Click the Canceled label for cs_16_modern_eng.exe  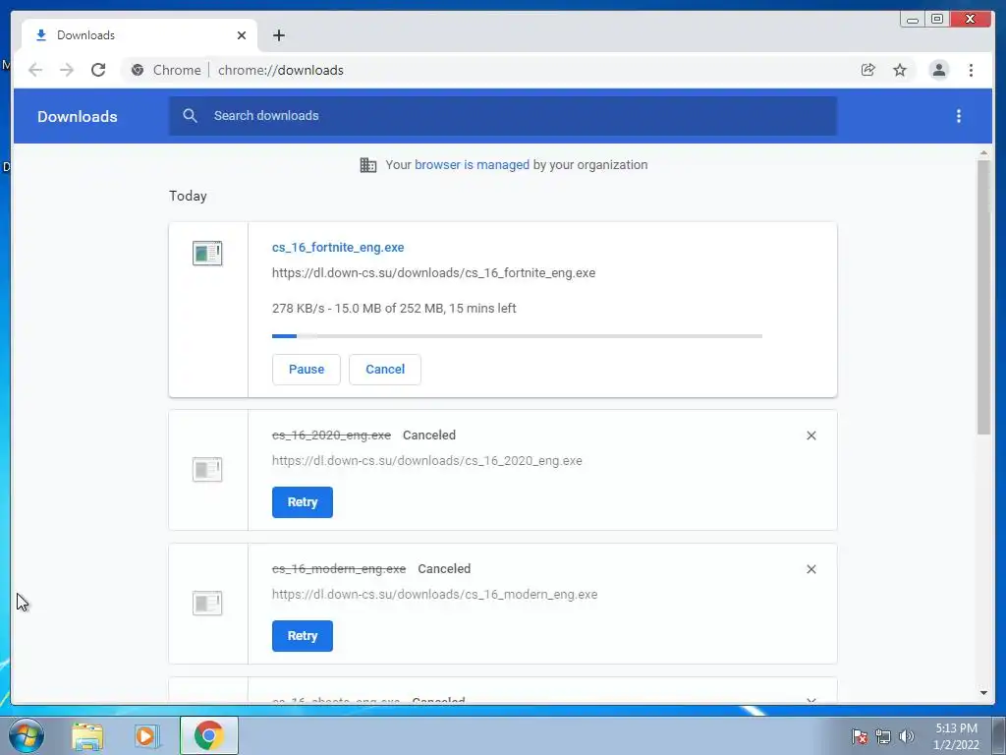coord(444,569)
